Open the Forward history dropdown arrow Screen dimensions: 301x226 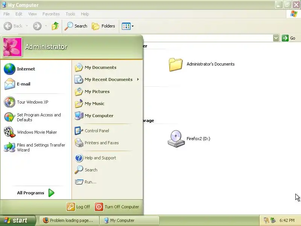46,26
